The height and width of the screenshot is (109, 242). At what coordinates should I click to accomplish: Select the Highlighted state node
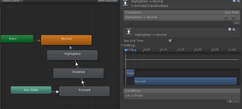point(72,55)
